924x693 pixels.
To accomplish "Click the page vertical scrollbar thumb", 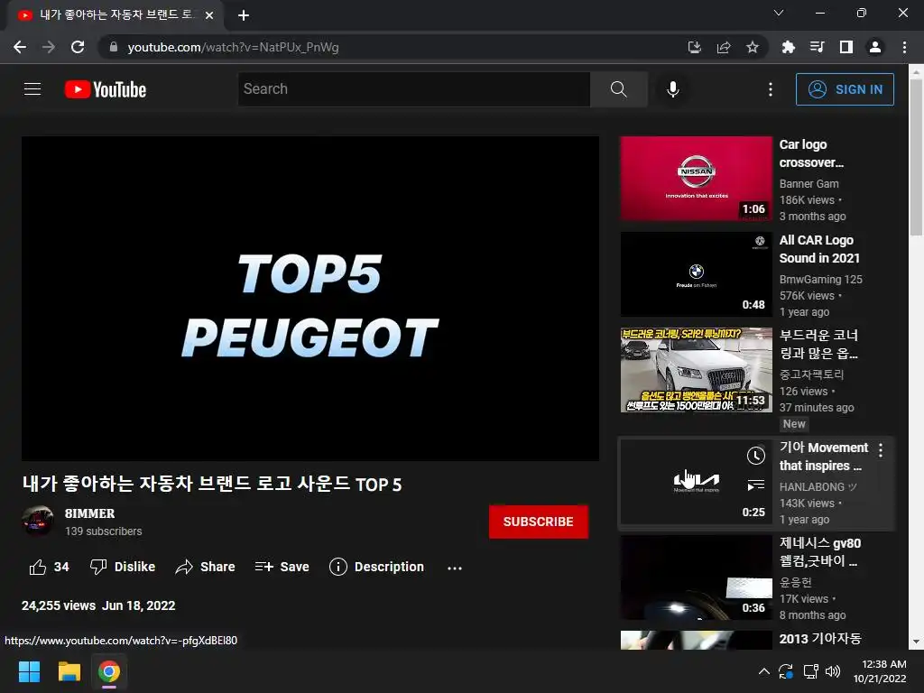I will pyautogui.click(x=916, y=157).
